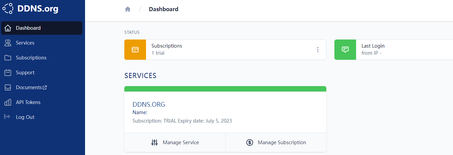Click the Dashboard breadcrumb text
This screenshot has height=155, width=453.
coord(163,9)
